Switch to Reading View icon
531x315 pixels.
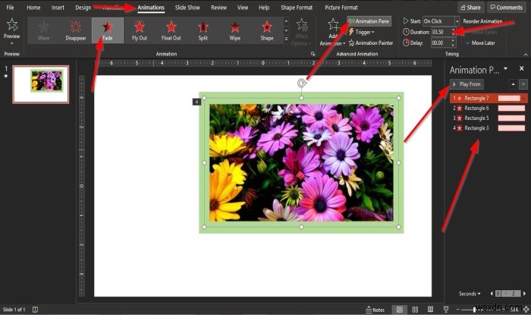coord(430,309)
